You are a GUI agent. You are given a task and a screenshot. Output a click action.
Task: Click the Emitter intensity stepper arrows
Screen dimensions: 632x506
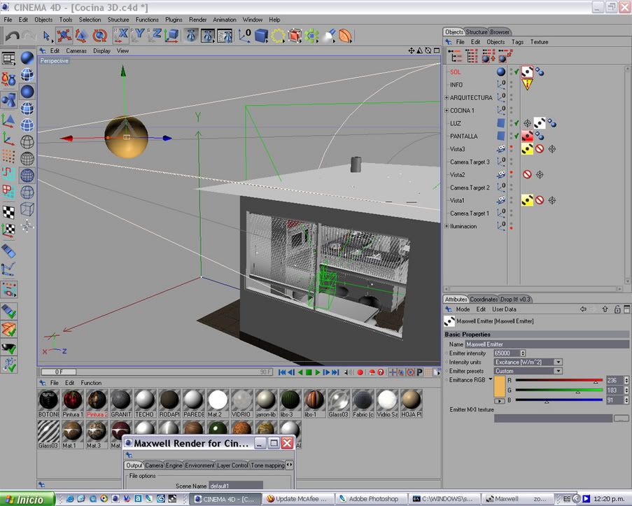click(x=523, y=353)
